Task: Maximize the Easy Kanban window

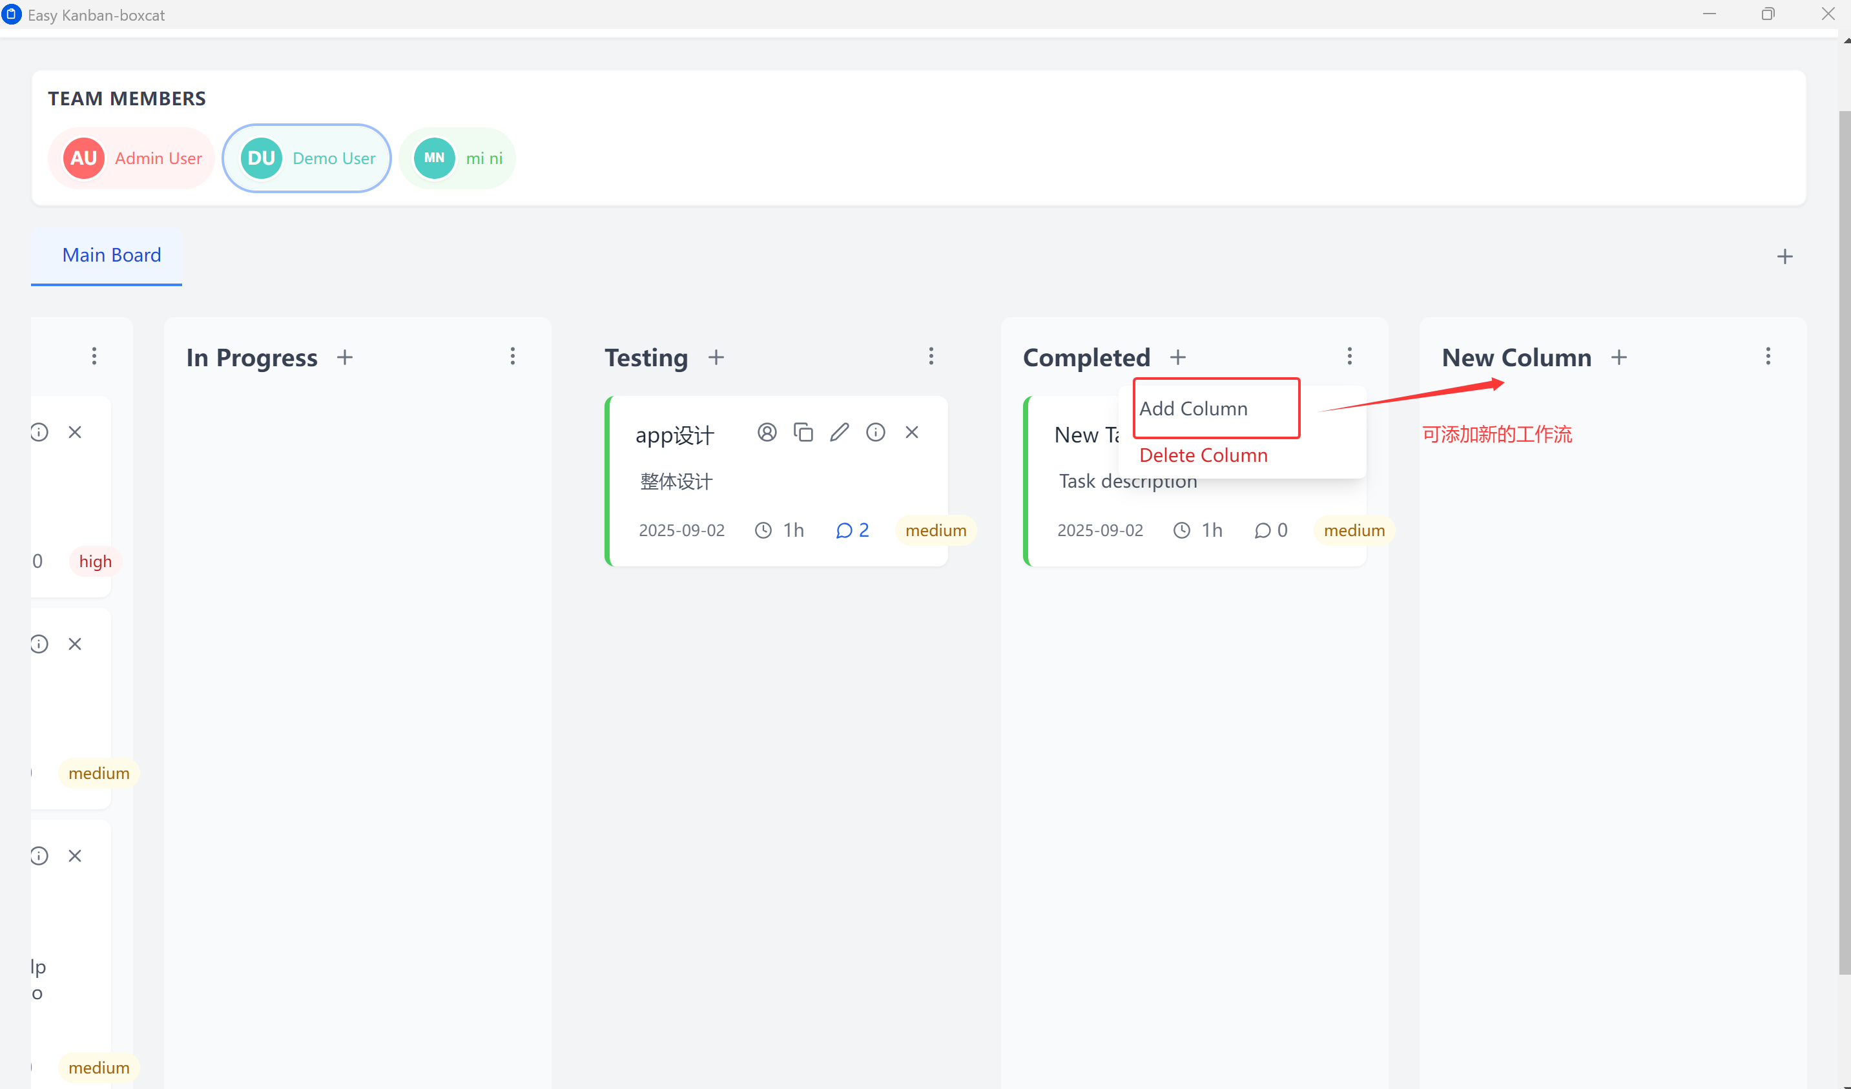Action: [1768, 14]
